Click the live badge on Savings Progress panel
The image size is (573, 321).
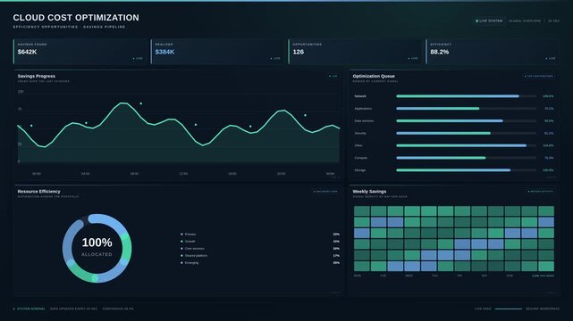click(x=333, y=76)
